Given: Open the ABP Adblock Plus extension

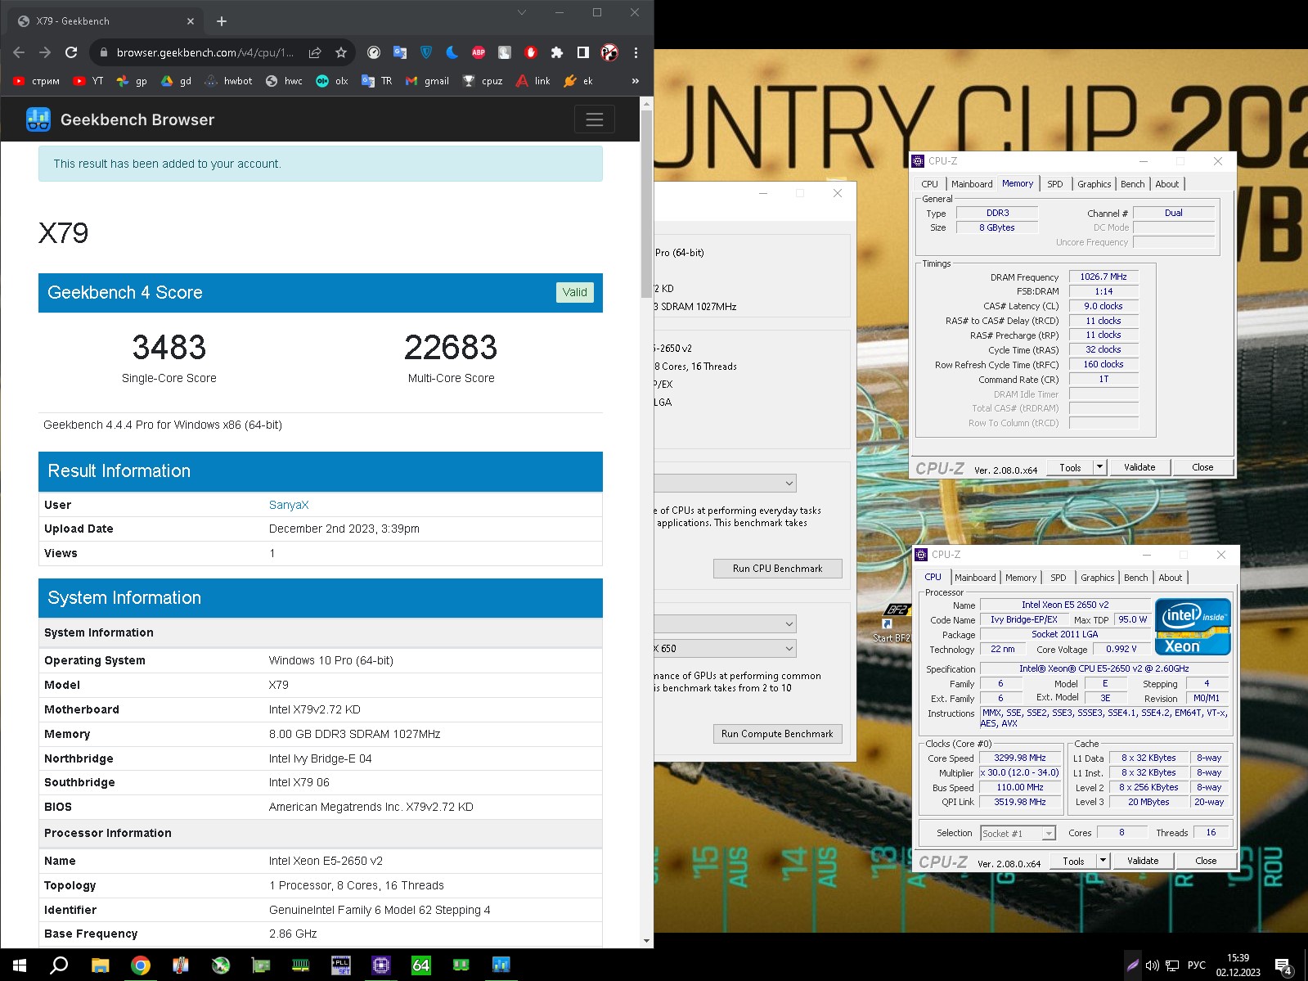Looking at the screenshot, I should pos(479,52).
